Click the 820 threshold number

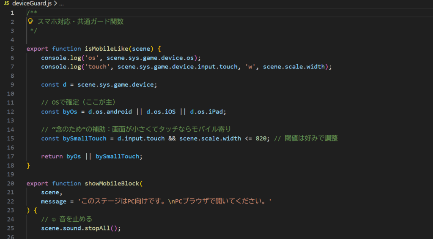[261, 139]
